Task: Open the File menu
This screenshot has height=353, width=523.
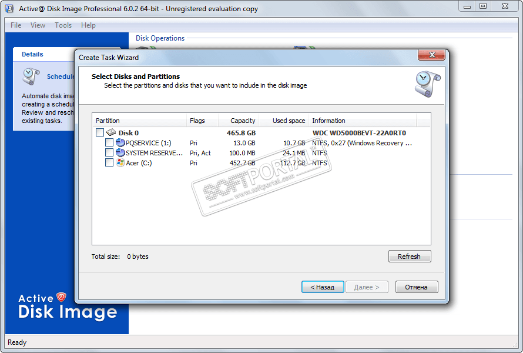Action: pyautogui.click(x=16, y=25)
